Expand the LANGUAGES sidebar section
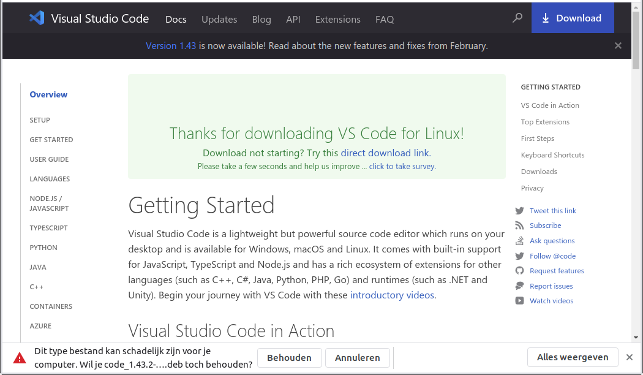Image resolution: width=643 pixels, height=375 pixels. coord(50,179)
